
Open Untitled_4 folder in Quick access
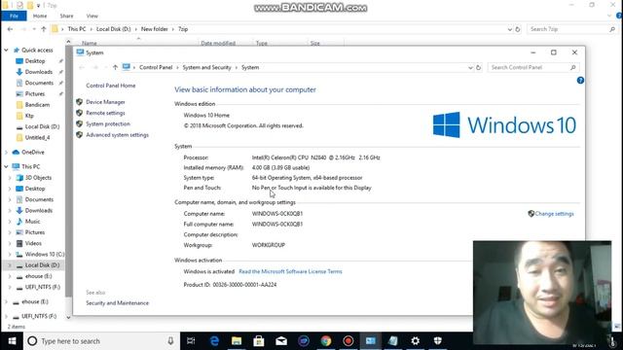[37, 137]
